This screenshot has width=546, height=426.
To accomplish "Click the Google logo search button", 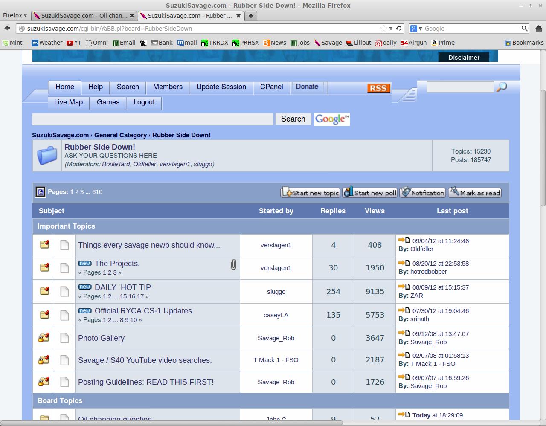I will coord(332,119).
